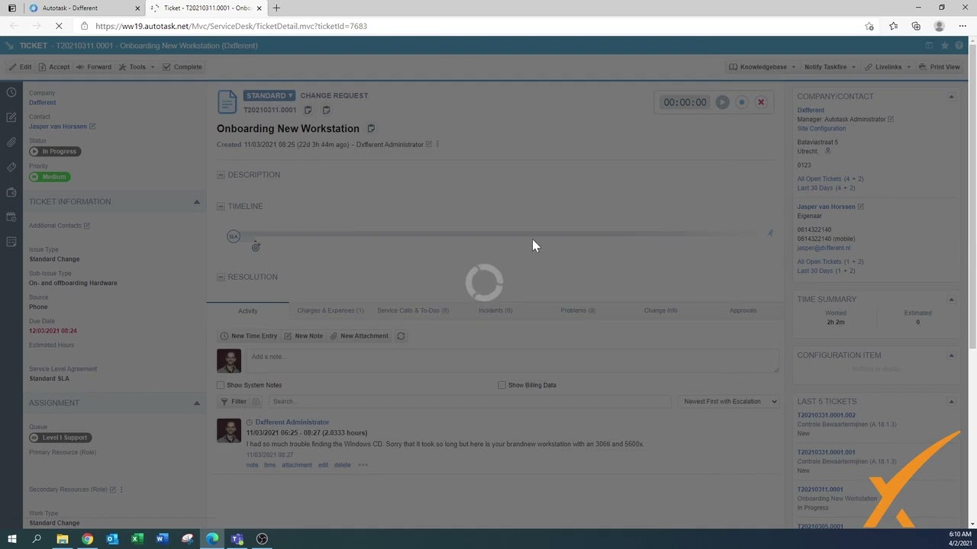Click edit icon beside Secondary Resources

tap(113, 490)
